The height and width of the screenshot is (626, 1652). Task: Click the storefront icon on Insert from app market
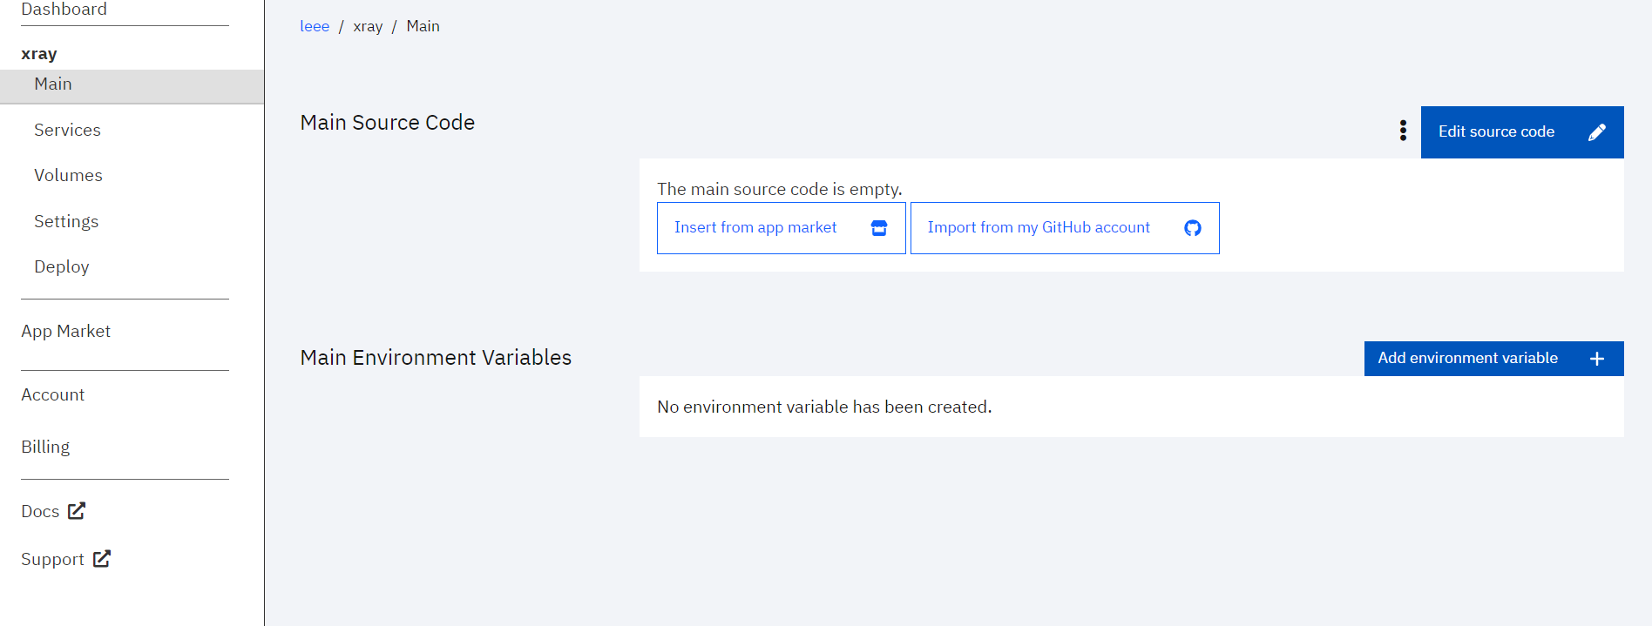(879, 227)
